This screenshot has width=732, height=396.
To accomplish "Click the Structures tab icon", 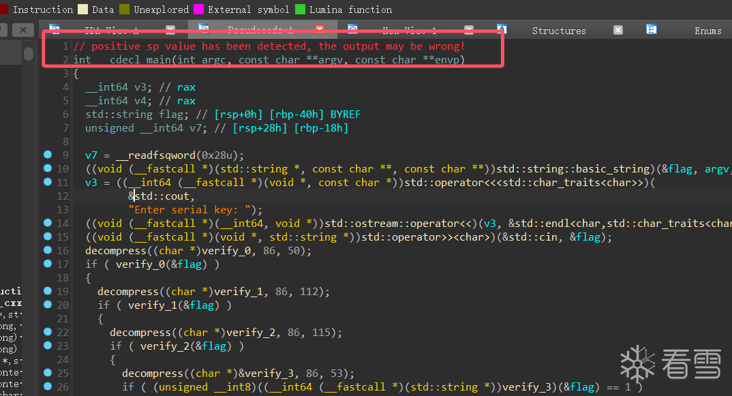I will pos(502,30).
